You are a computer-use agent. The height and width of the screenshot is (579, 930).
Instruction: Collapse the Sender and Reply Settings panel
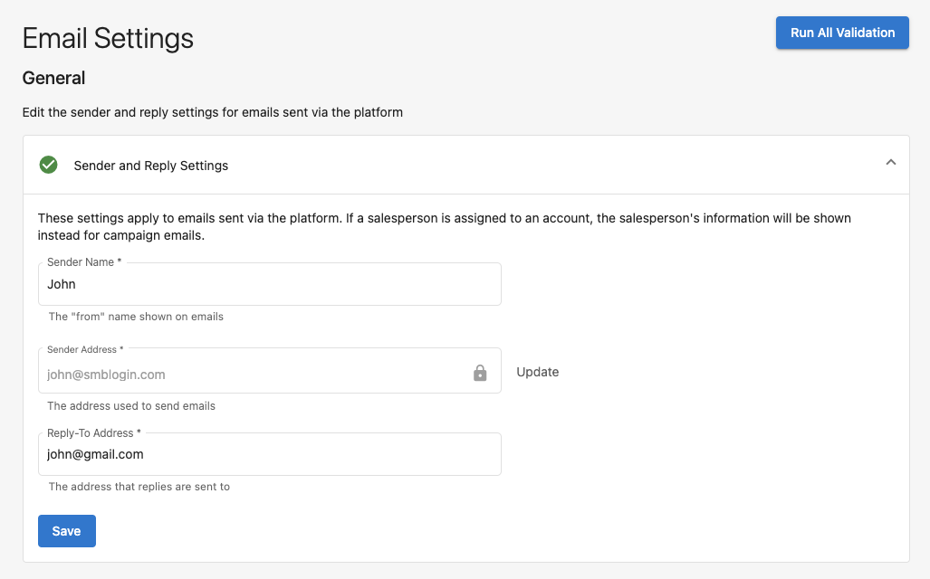pyautogui.click(x=891, y=162)
